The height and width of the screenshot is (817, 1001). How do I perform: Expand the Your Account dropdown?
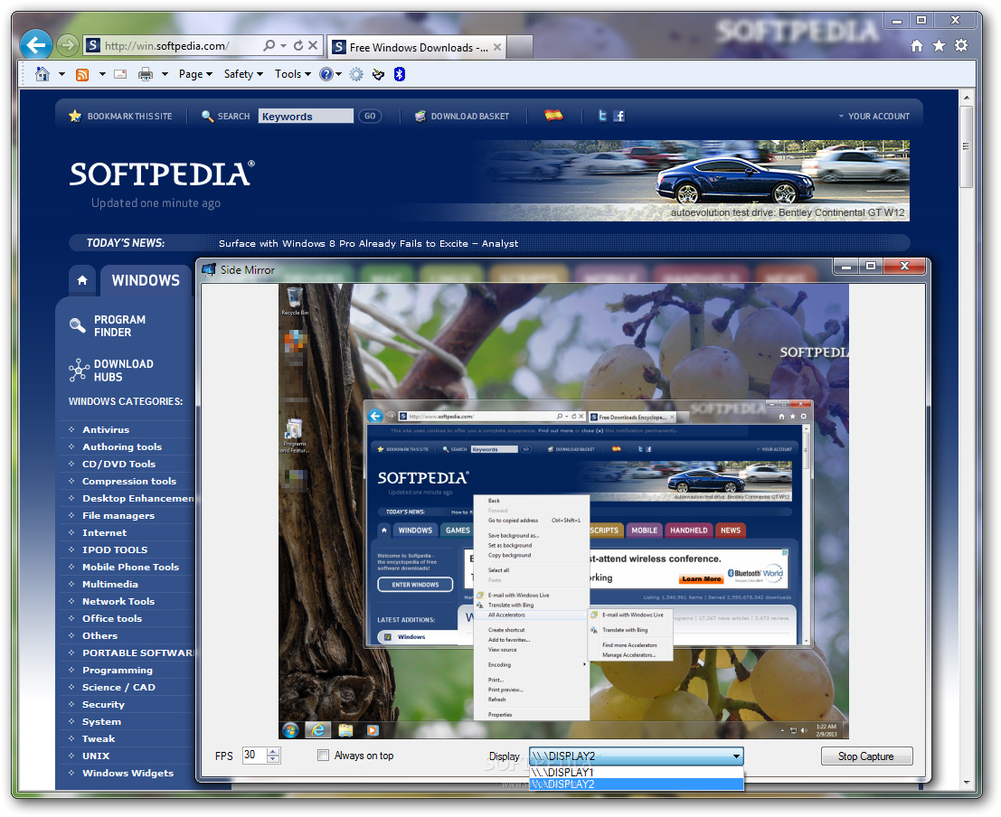coord(874,117)
